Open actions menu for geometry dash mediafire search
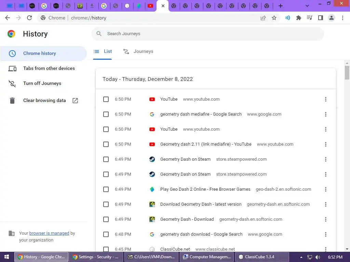This screenshot has height=262, width=350. (326, 114)
